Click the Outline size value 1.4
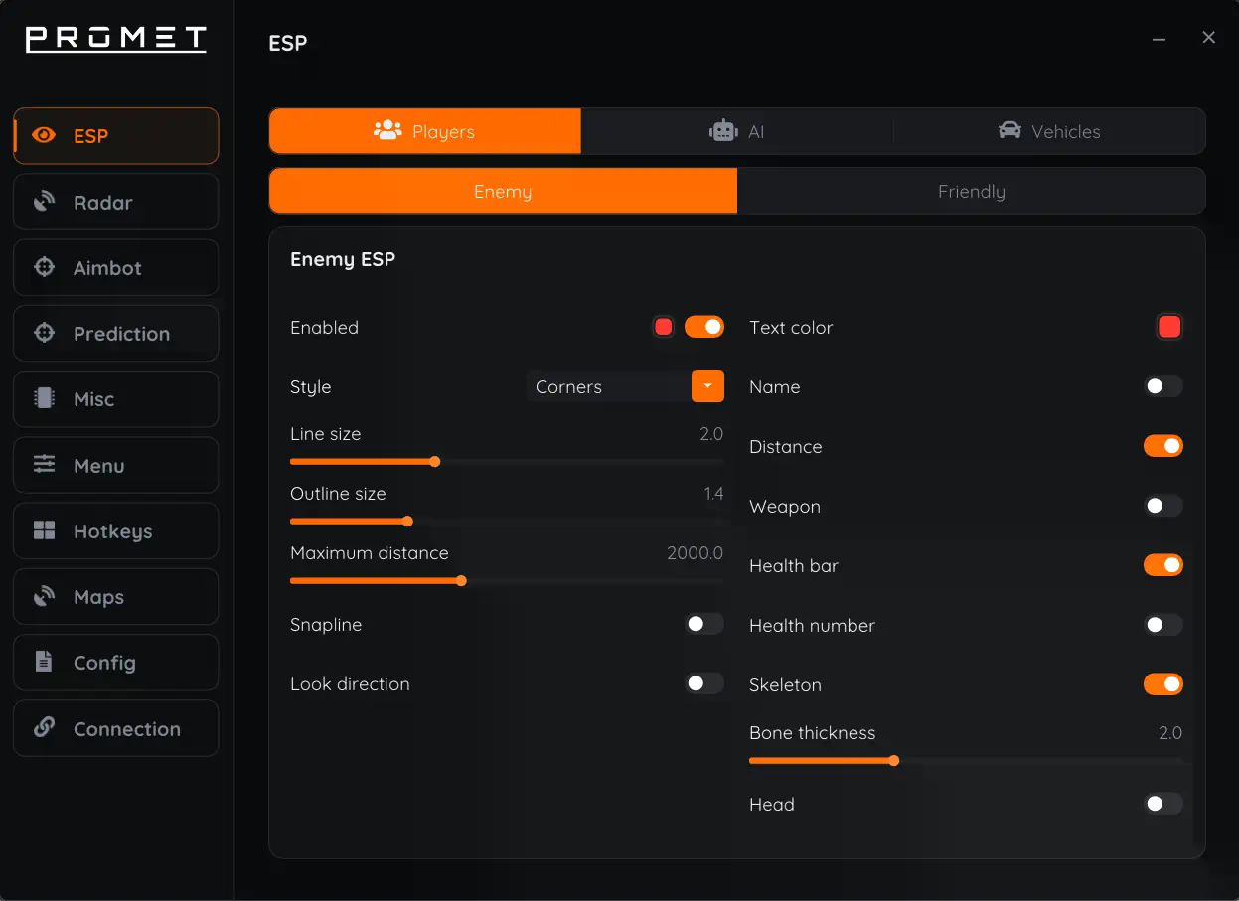The height and width of the screenshot is (901, 1239). pyautogui.click(x=713, y=494)
